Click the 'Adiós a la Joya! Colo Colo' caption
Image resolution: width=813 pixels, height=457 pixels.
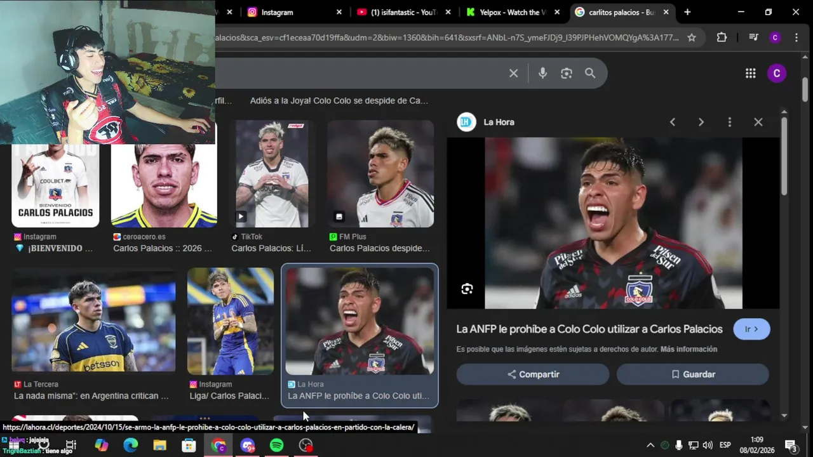coord(339,100)
